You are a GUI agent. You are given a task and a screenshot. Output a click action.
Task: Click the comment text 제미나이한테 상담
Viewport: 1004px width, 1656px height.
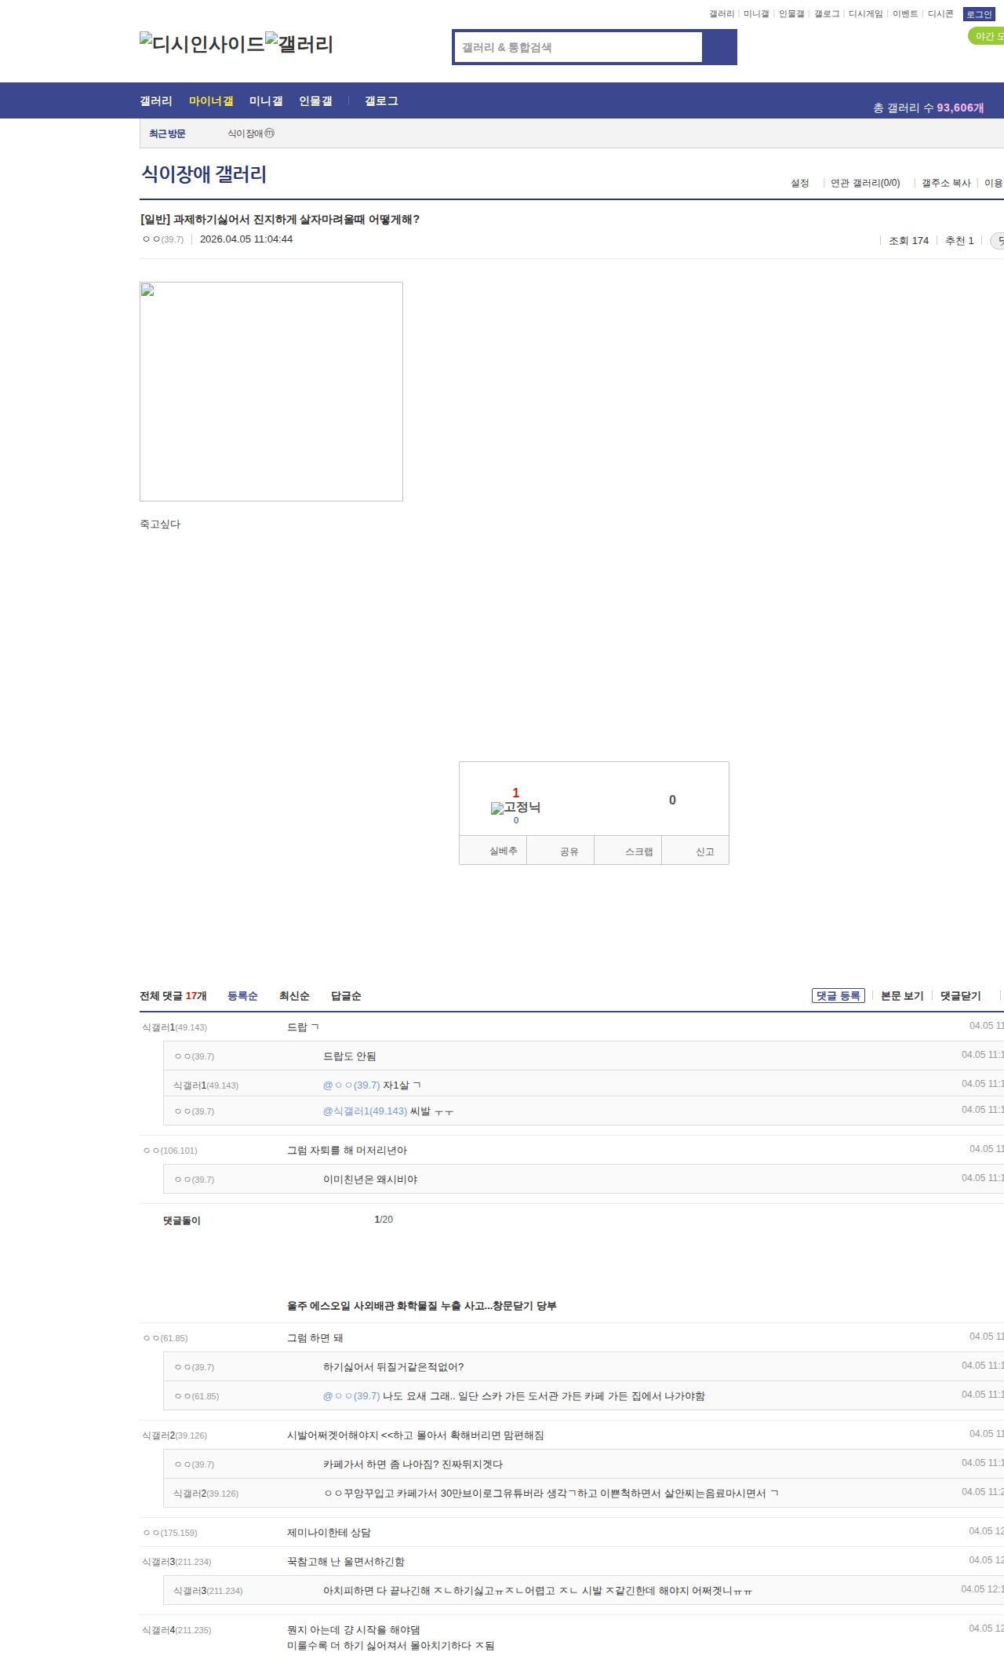[x=329, y=1533]
